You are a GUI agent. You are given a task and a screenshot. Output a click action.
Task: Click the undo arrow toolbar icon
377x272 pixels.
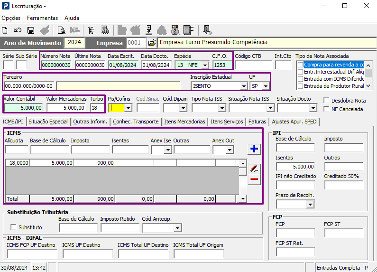click(x=18, y=30)
